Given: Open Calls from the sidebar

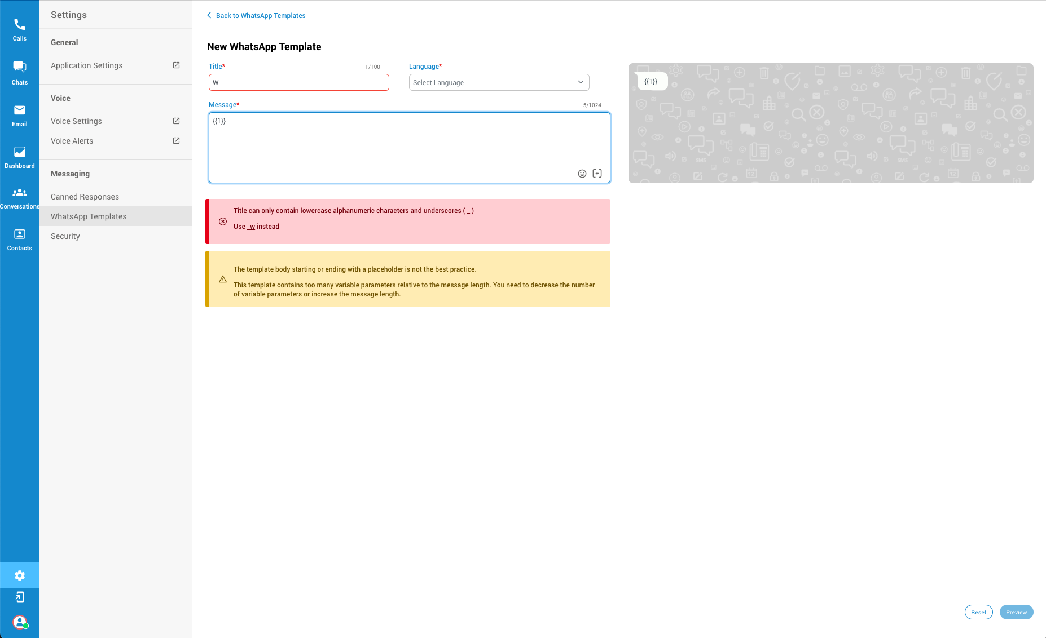Looking at the screenshot, I should coord(20,30).
